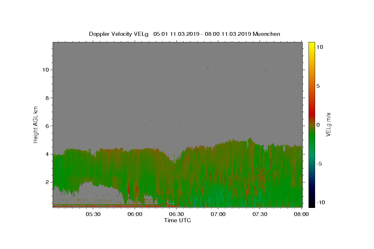The height and width of the screenshot is (249, 374).
Task: Click the 08:00 time axis label
Action: pos(301,214)
